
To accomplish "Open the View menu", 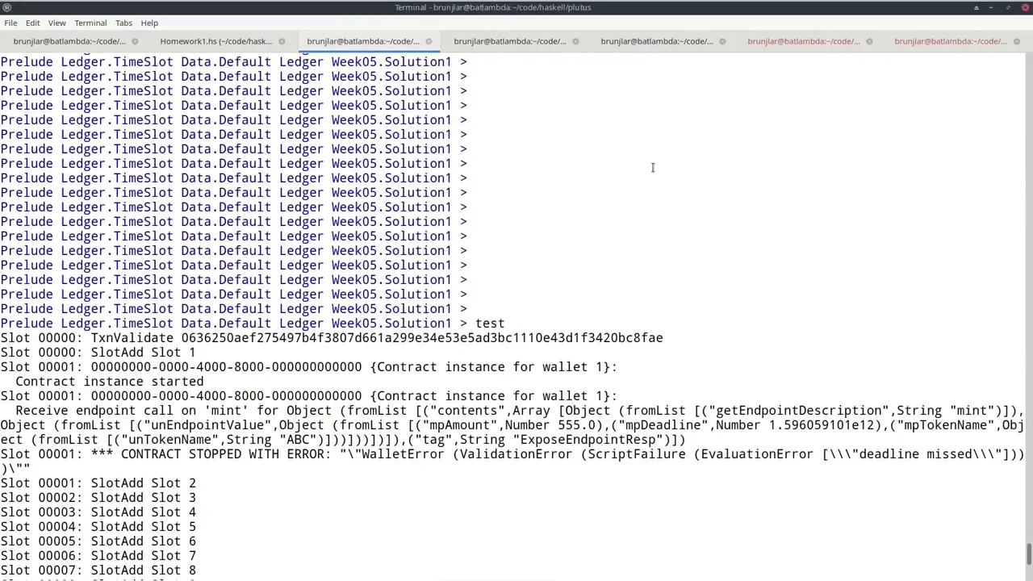I will 56,23.
